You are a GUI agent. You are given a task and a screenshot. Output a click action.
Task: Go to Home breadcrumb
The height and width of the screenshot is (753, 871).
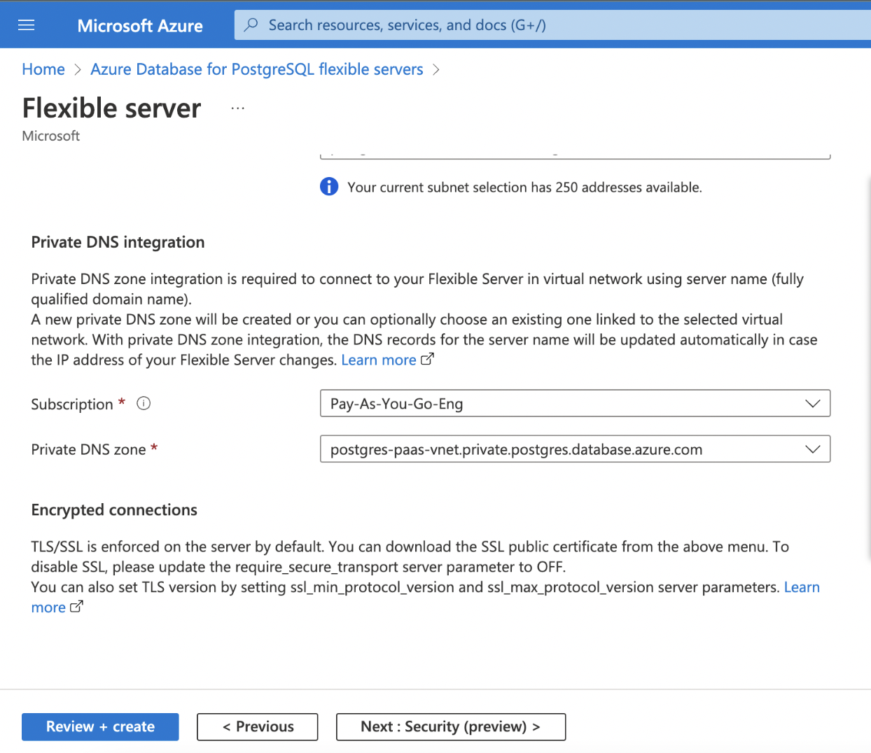click(43, 69)
